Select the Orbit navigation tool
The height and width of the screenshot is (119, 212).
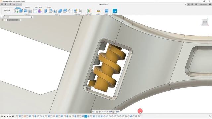click(x=93, y=112)
